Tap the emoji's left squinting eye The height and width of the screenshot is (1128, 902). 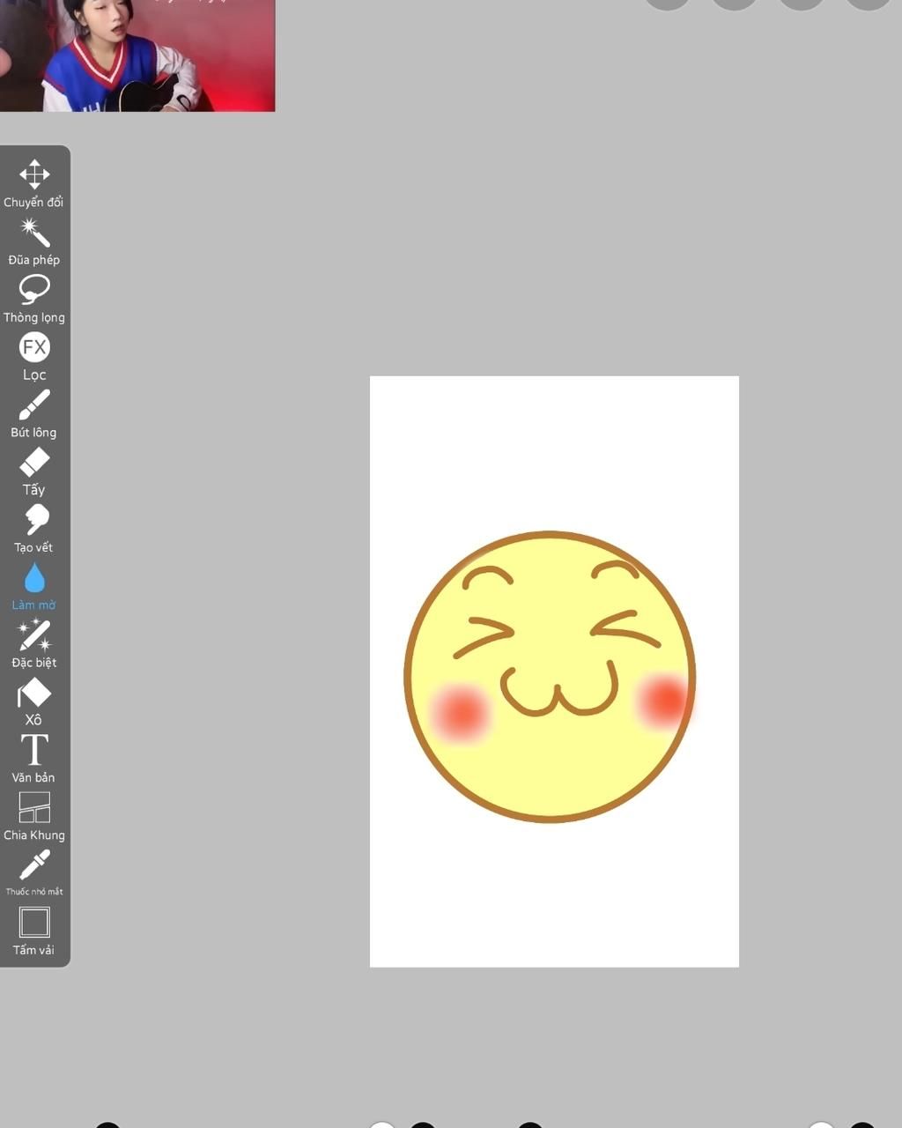(485, 636)
